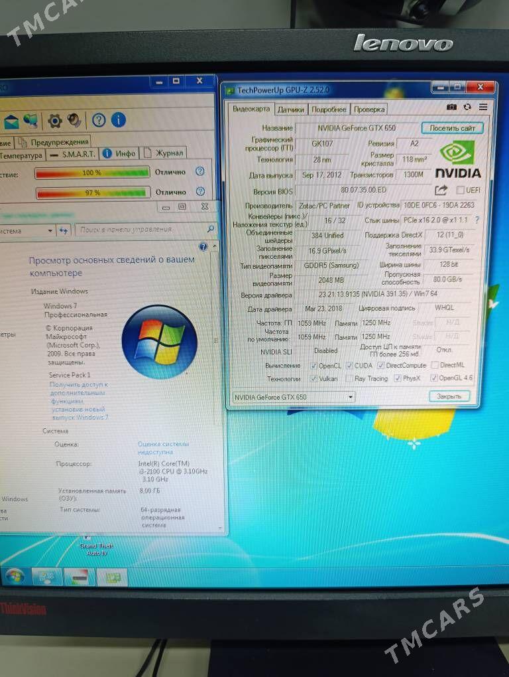The width and height of the screenshot is (509, 677).
Task: Click the BIOS export share icon
Action: click(x=441, y=191)
